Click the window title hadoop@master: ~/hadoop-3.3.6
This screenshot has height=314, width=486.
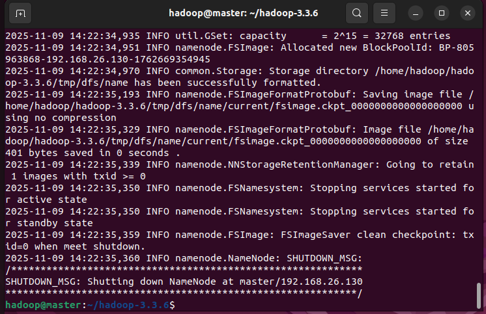point(243,13)
